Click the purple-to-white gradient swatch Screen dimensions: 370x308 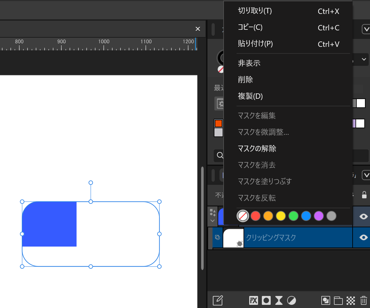click(x=359, y=123)
